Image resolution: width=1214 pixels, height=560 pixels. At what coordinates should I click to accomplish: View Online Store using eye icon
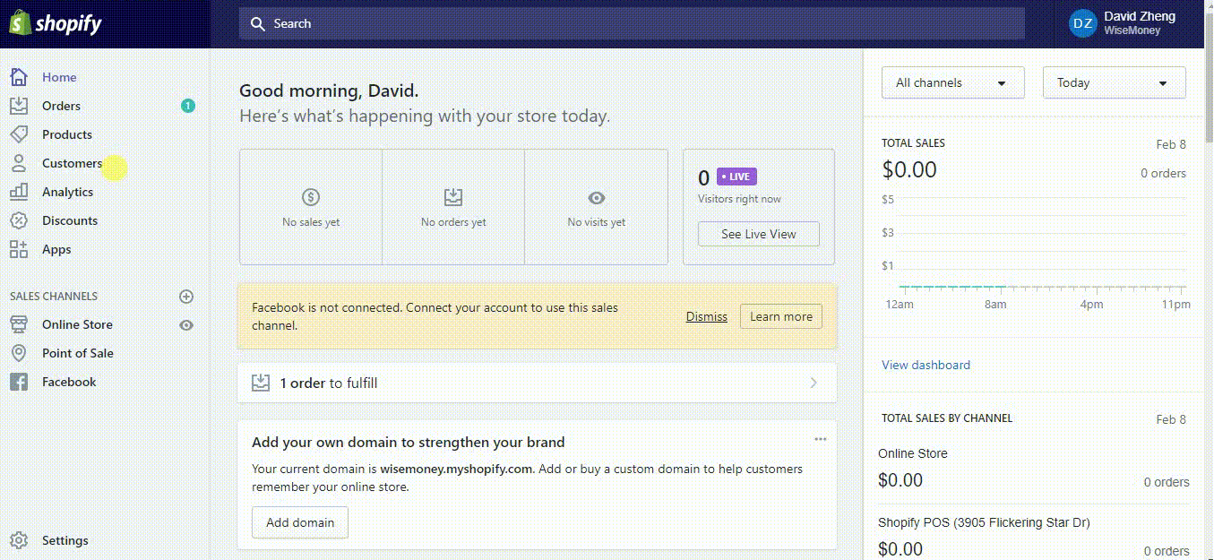tap(186, 325)
